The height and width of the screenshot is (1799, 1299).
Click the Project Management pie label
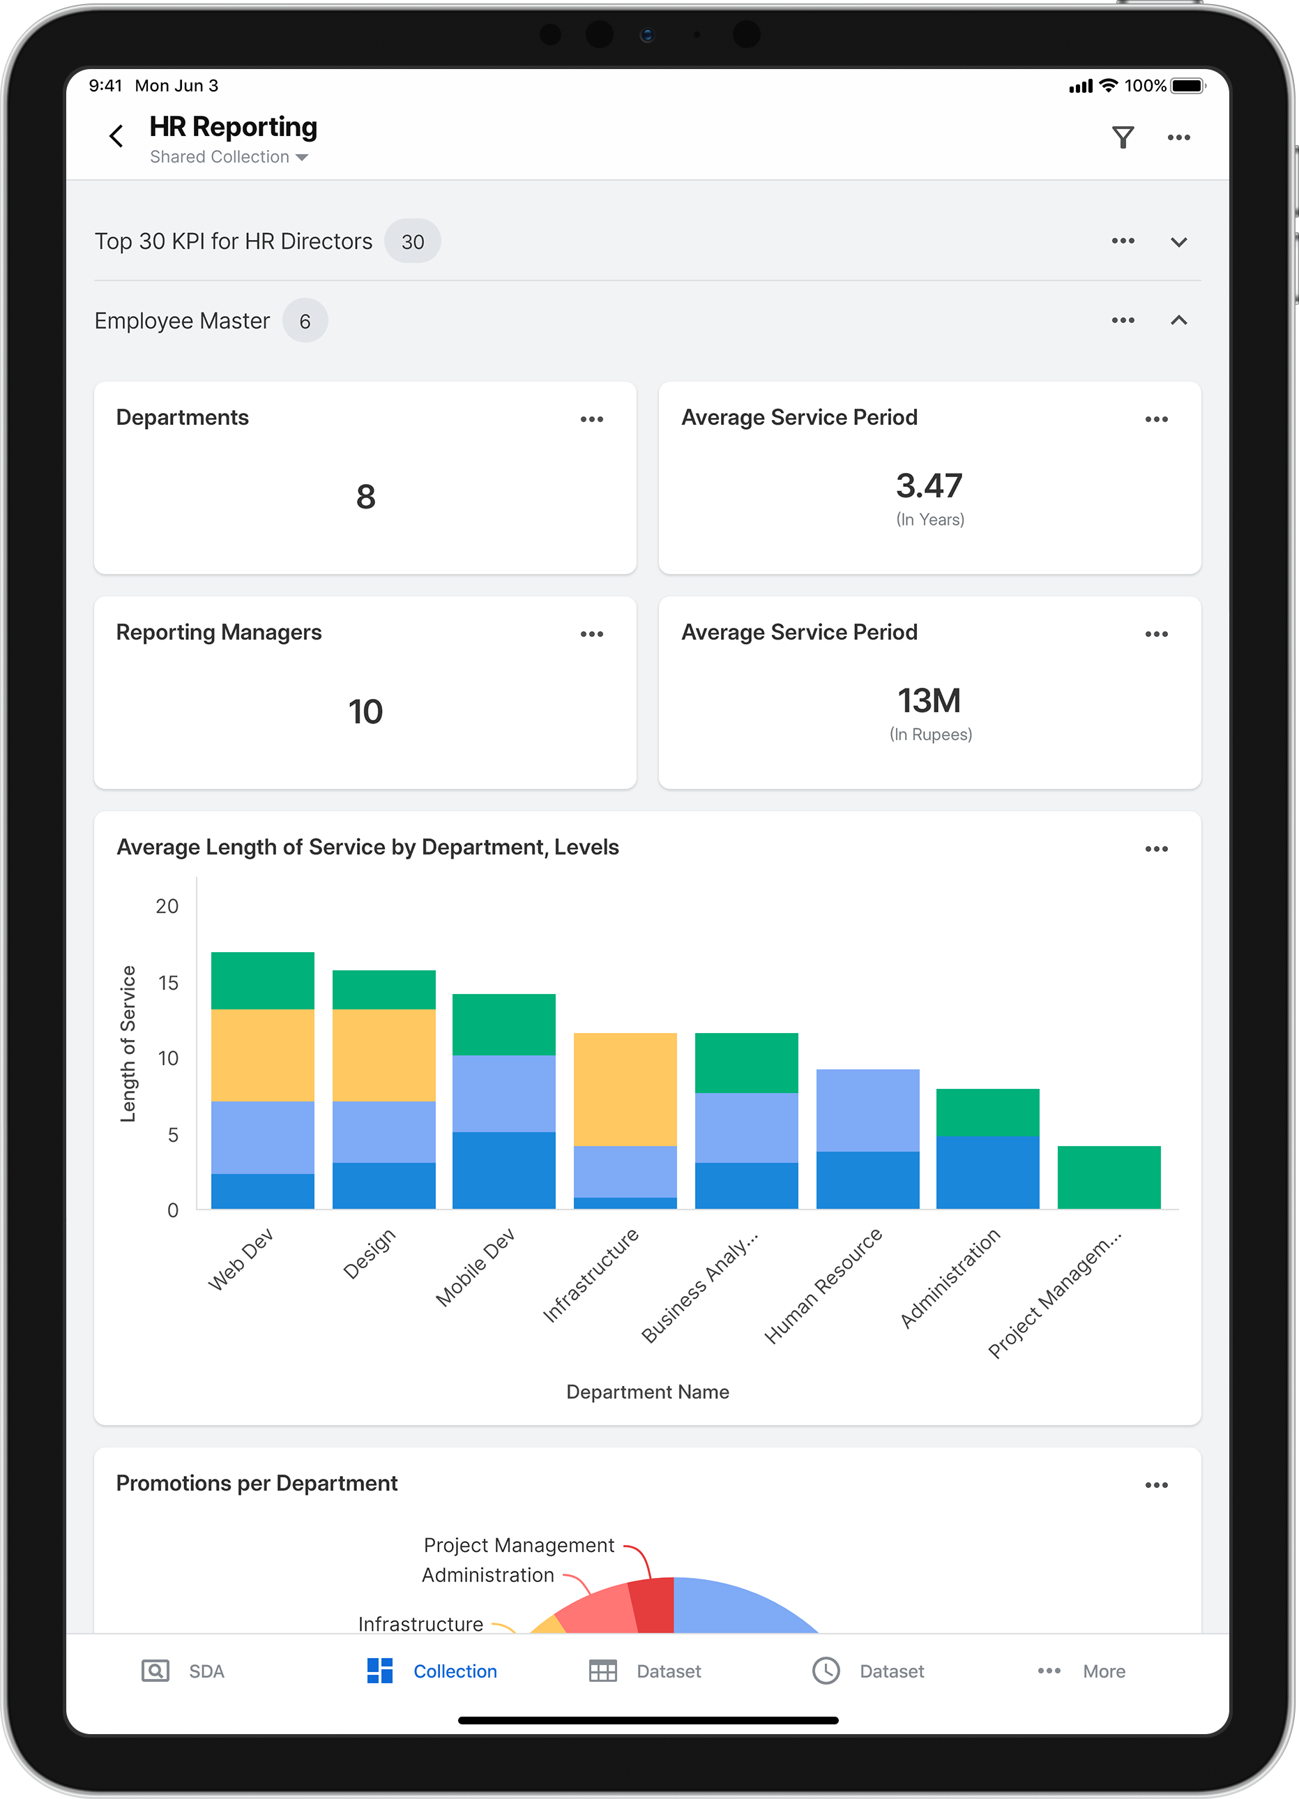point(519,1545)
